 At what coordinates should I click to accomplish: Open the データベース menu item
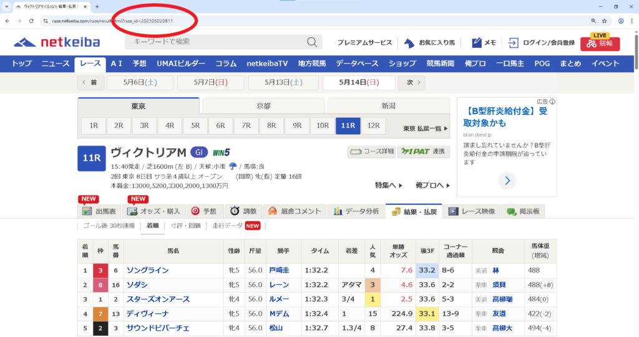tap(357, 64)
